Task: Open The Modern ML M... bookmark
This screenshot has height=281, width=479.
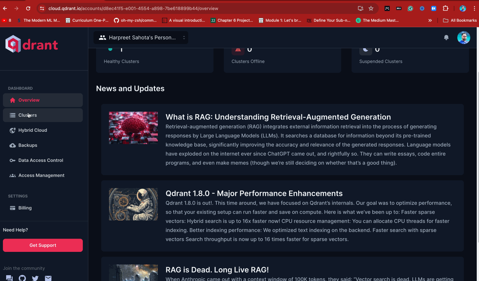Action: [x=38, y=20]
